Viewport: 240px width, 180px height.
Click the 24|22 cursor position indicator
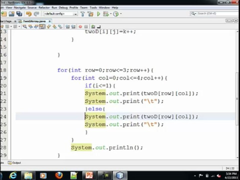tap(230, 168)
